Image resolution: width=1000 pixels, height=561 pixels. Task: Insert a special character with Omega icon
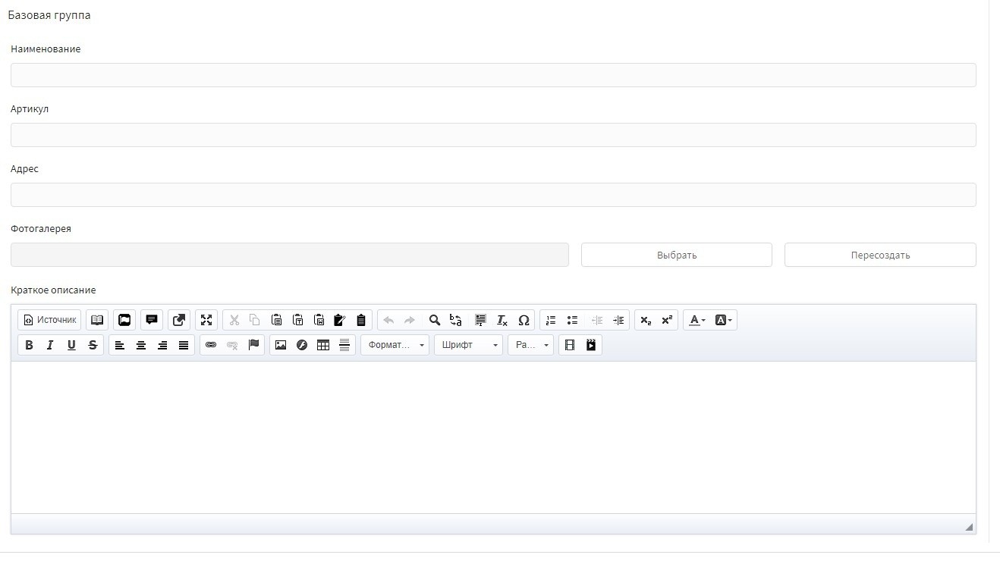[x=524, y=320]
